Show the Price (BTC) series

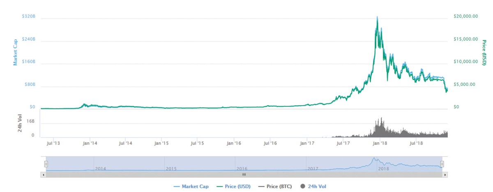(278, 187)
